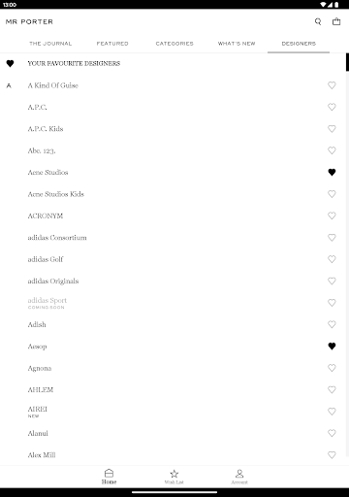Click the vertical scrollbar thumb on right

[x=347, y=62]
